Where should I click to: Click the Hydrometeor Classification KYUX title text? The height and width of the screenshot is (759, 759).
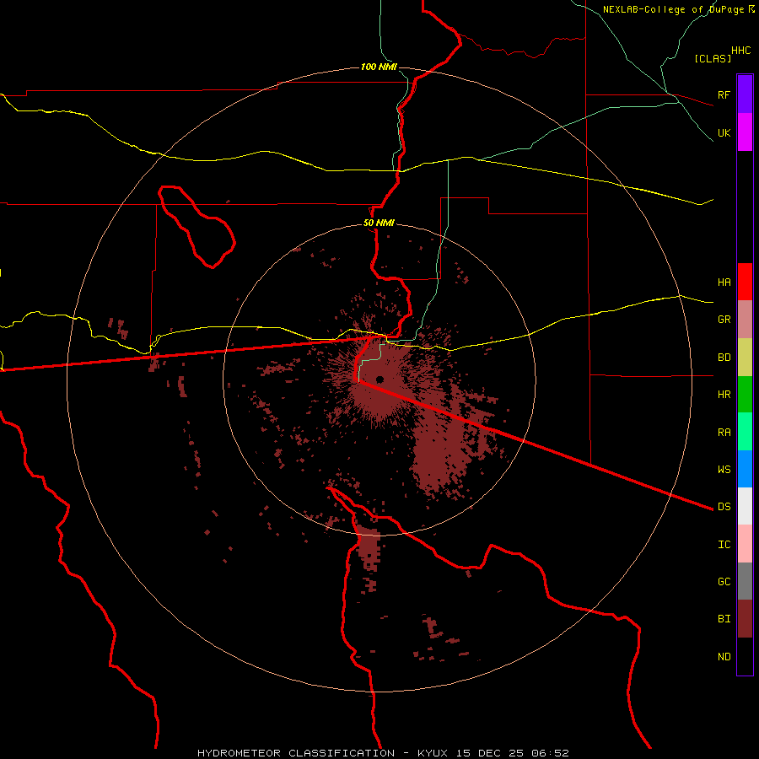point(383,753)
